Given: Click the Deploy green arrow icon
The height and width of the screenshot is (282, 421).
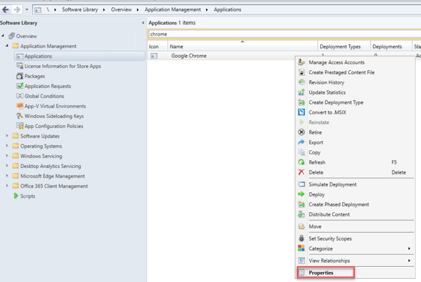Looking at the screenshot, I should [301, 194].
